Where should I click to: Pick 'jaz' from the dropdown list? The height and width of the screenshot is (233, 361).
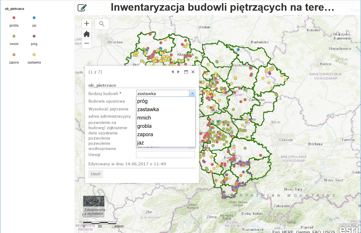coord(166,143)
